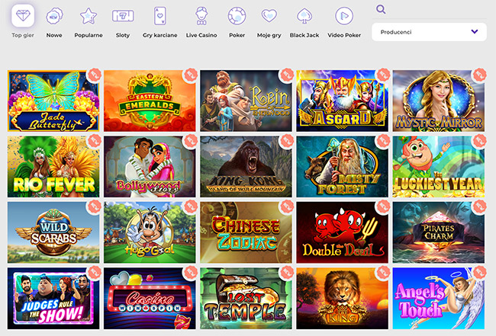The image size is (496, 336).
Task: Open the Eastern Emeralds game
Action: [x=150, y=101]
